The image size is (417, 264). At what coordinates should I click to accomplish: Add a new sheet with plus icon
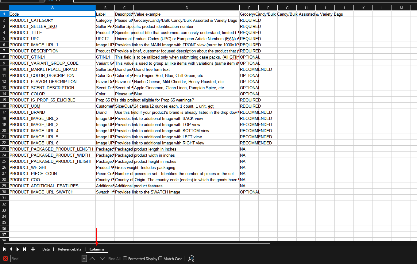point(33,249)
